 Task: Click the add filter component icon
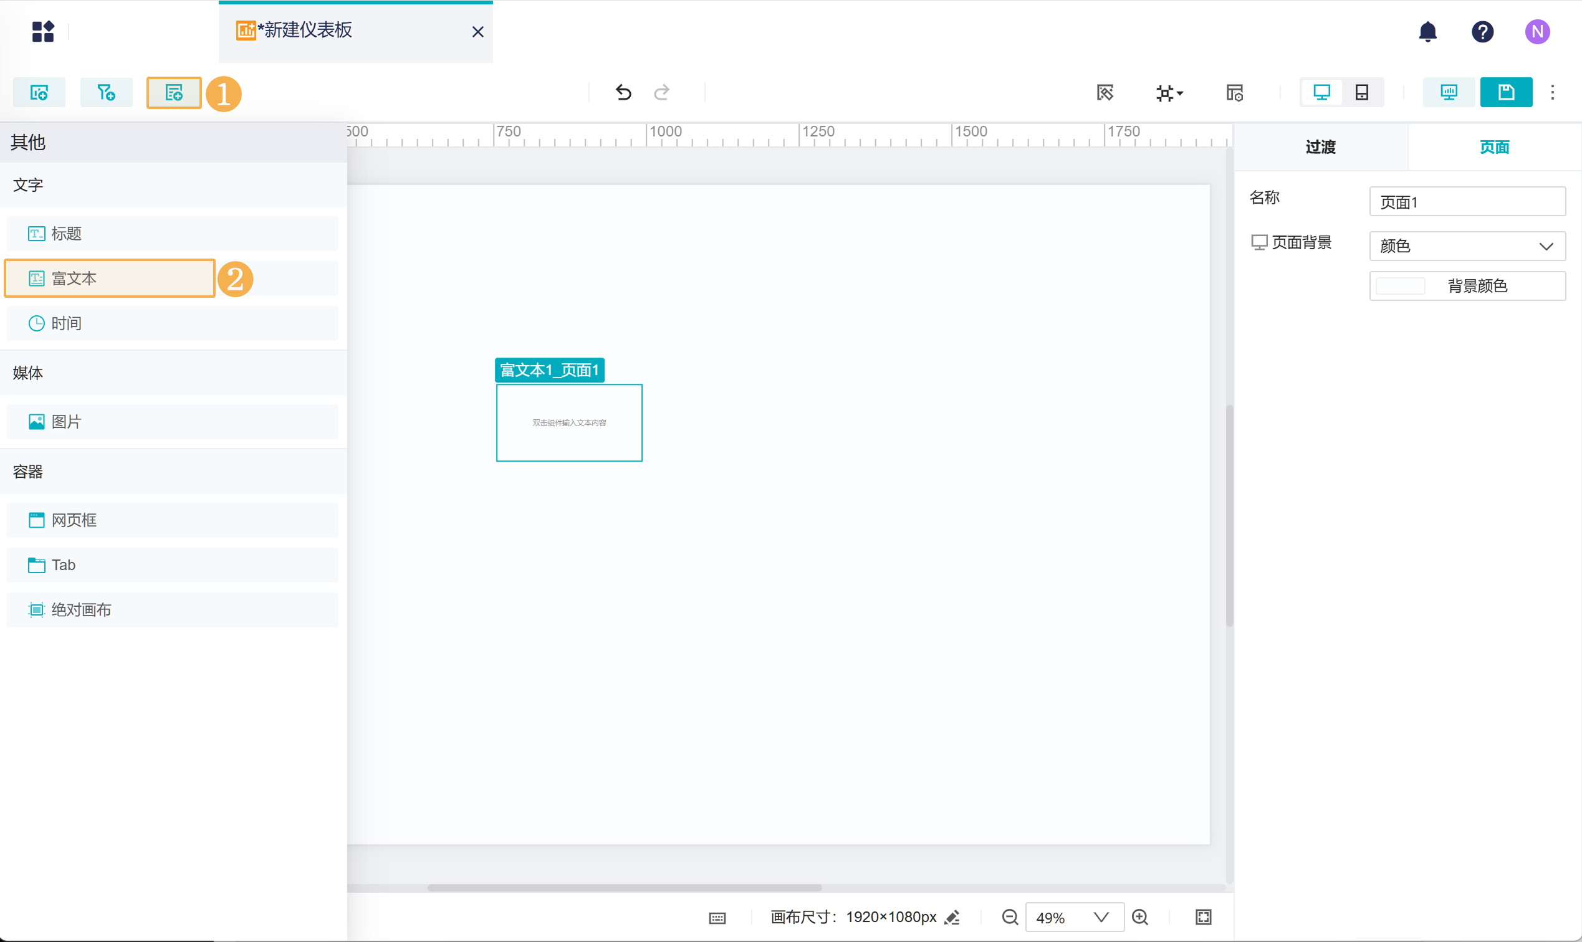(106, 93)
